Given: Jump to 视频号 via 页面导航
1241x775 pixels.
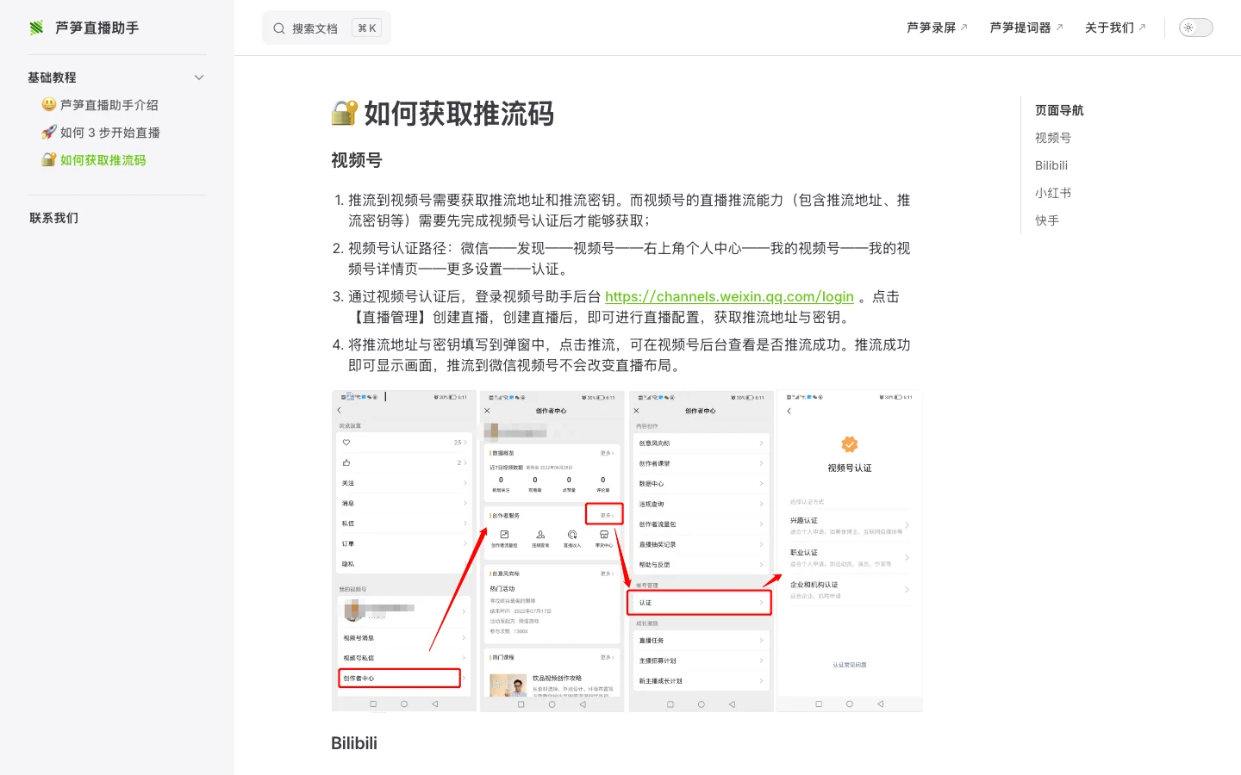Looking at the screenshot, I should pyautogui.click(x=1053, y=138).
